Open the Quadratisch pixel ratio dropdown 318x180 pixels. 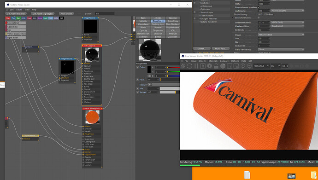click(x=287, y=26)
